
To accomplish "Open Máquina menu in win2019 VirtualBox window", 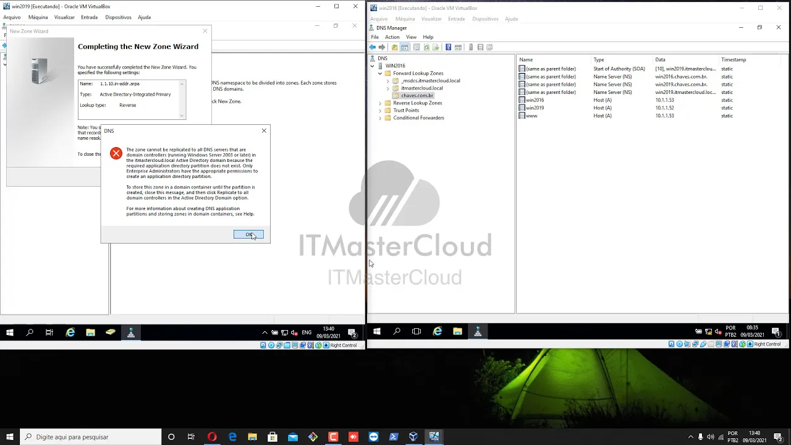I will click(38, 17).
